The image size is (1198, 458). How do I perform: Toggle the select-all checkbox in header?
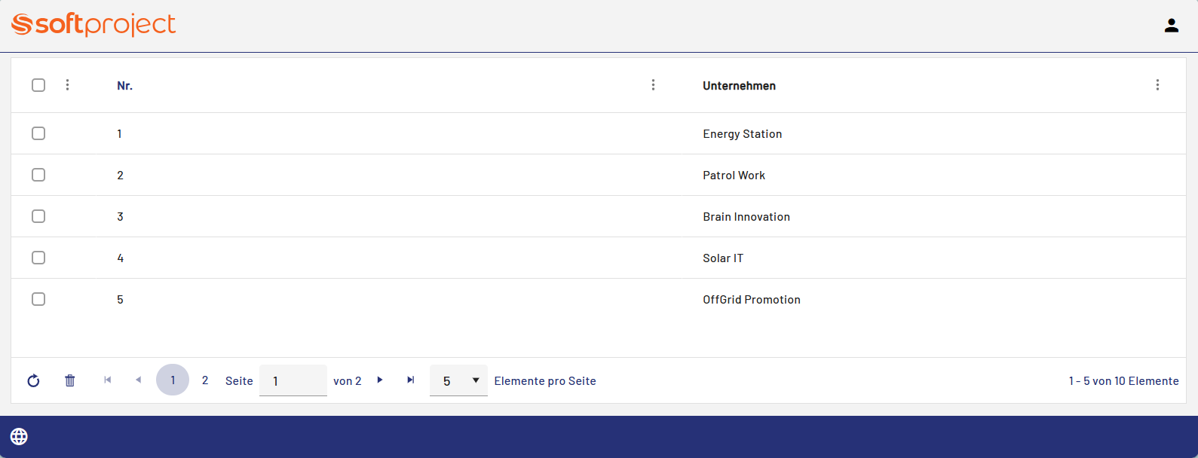point(38,85)
